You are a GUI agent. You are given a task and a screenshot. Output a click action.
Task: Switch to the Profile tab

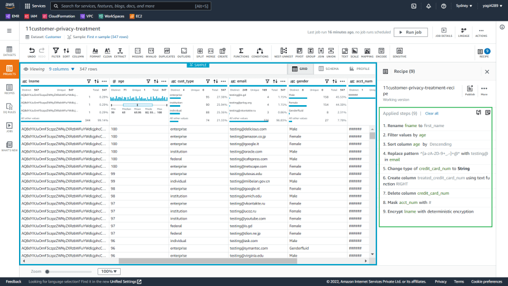pyautogui.click(x=360, y=69)
